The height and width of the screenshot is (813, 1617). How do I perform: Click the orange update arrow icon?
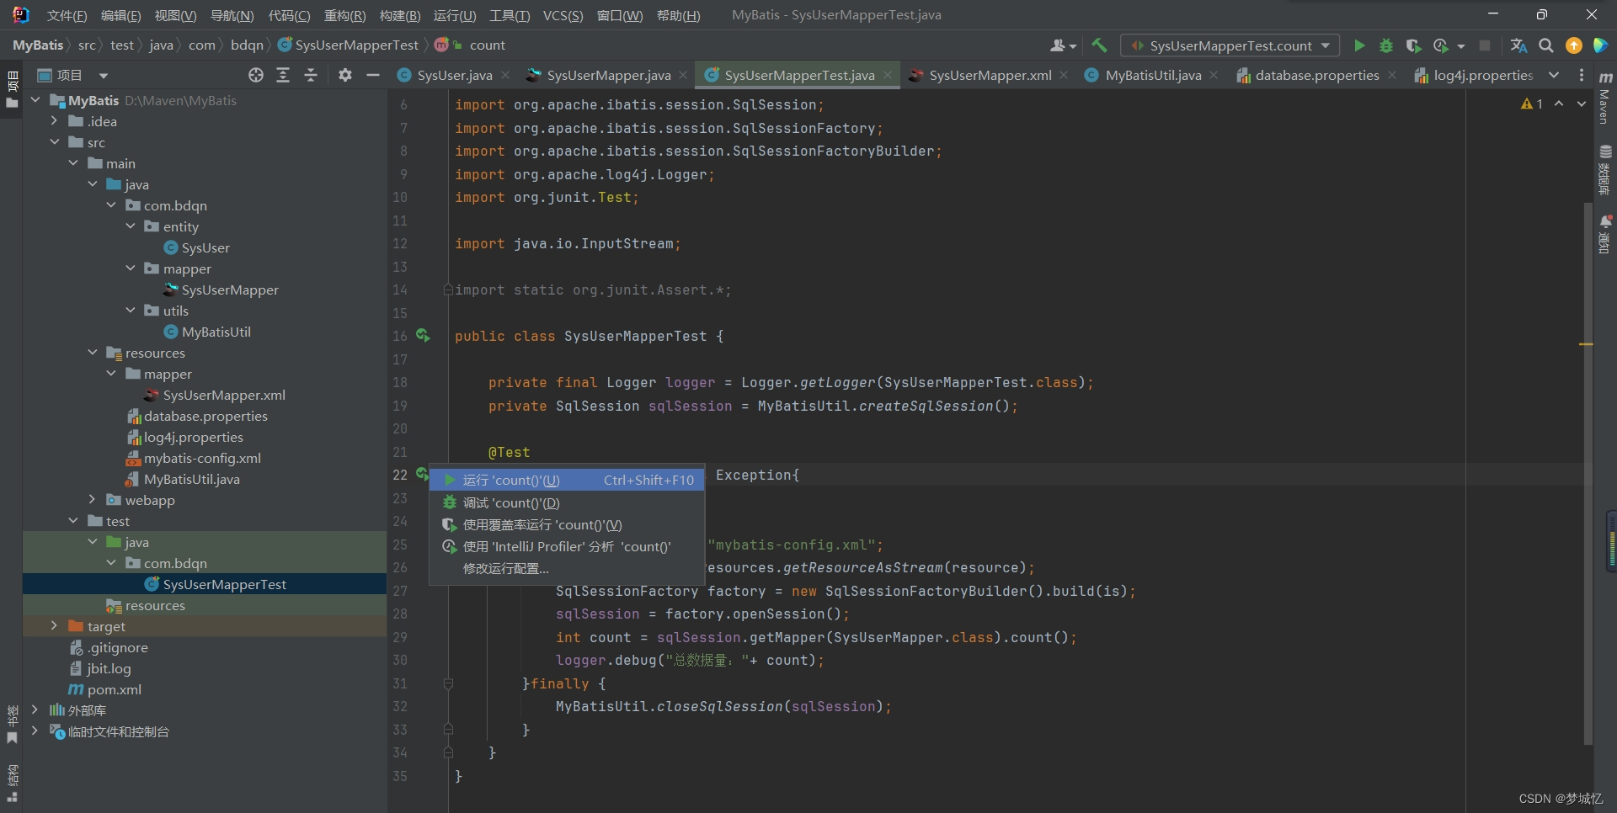click(x=1573, y=45)
